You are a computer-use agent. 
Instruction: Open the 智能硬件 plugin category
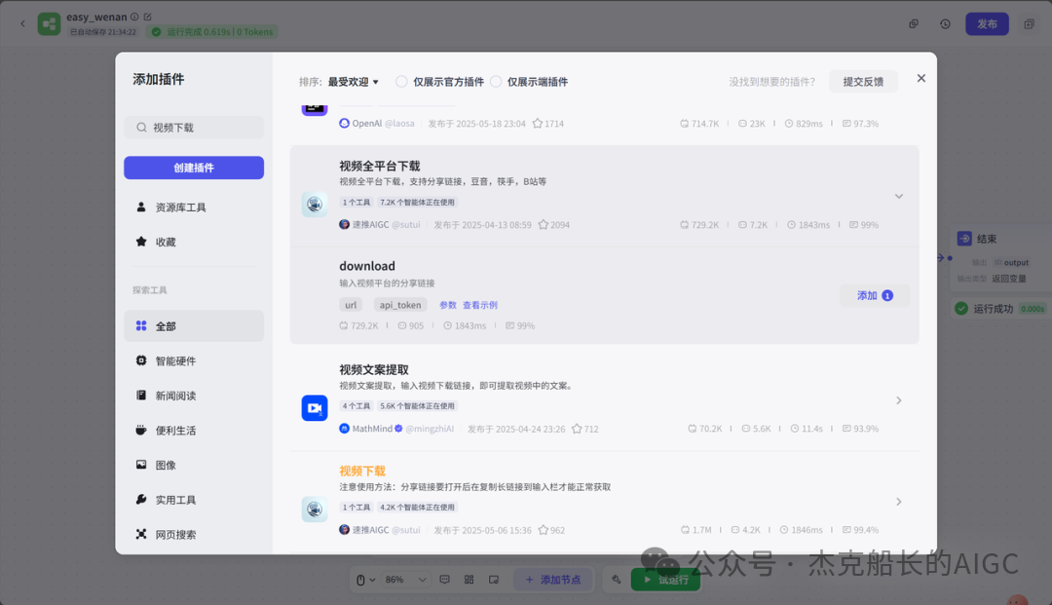pos(175,359)
